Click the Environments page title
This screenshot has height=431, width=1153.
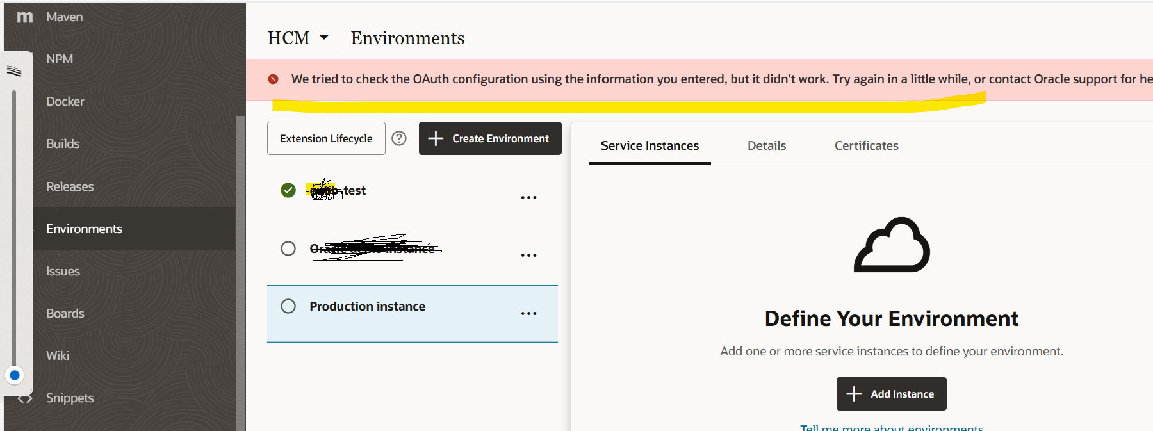407,38
